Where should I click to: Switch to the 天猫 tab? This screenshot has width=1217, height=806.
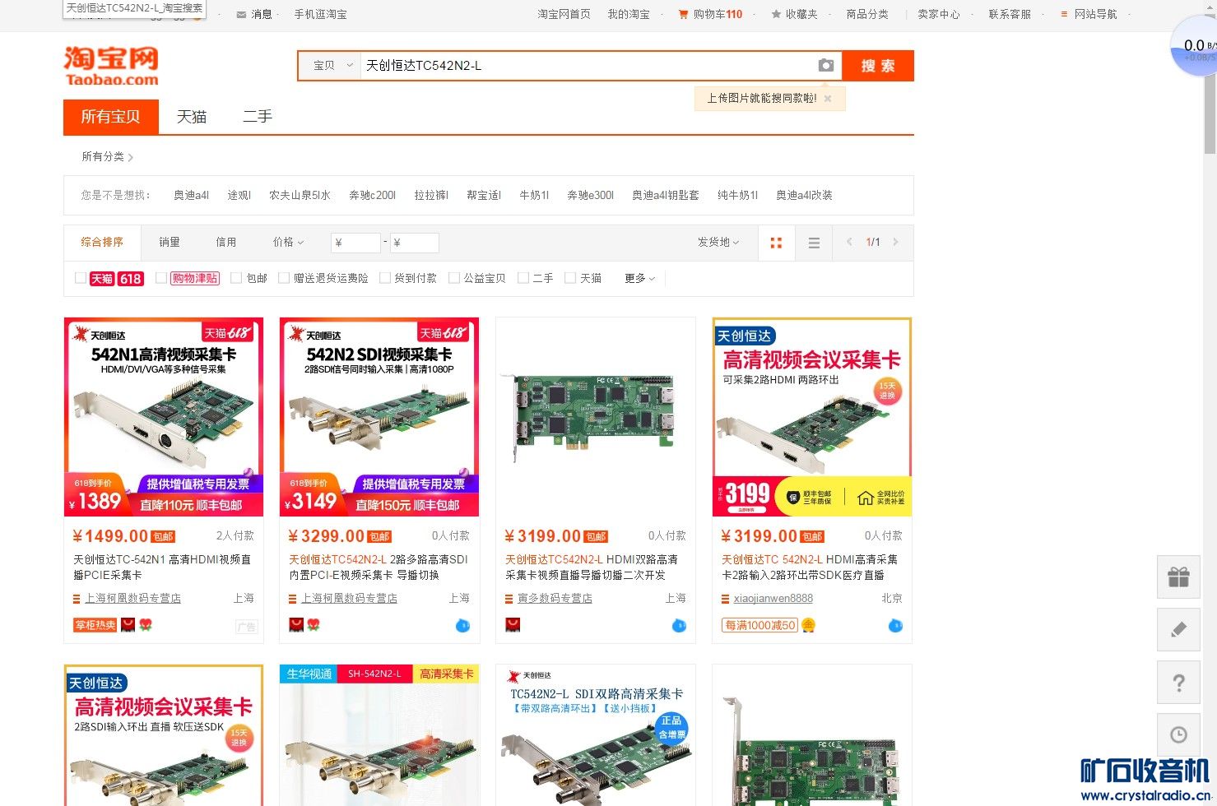(x=192, y=117)
